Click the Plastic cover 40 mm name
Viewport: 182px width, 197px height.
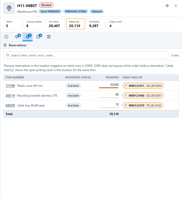pyautogui.click(x=30, y=86)
